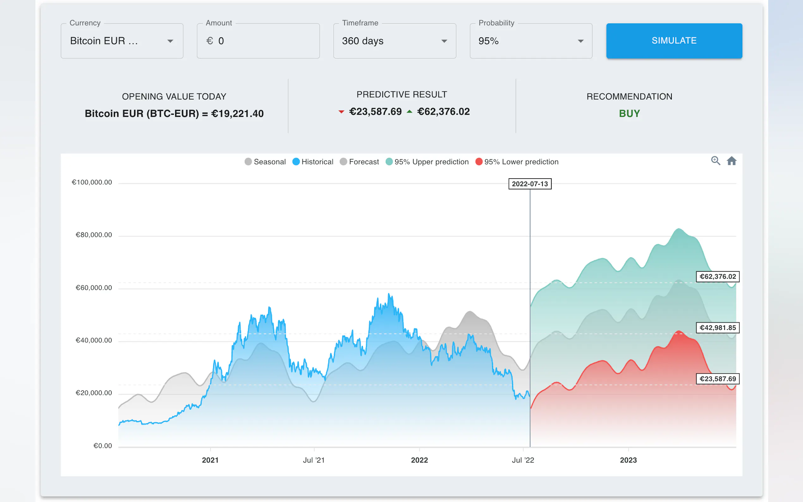
Task: Click the Currency dropdown arrow
Action: [170, 41]
